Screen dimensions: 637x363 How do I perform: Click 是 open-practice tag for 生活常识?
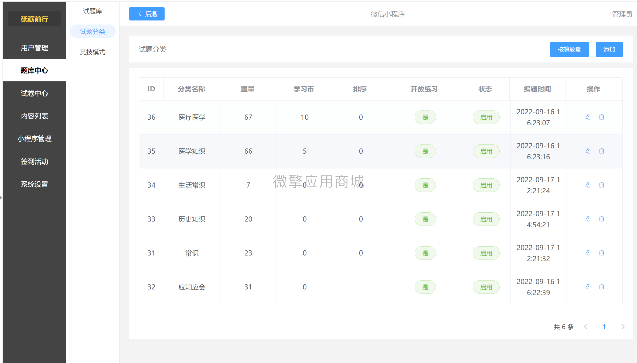(425, 185)
